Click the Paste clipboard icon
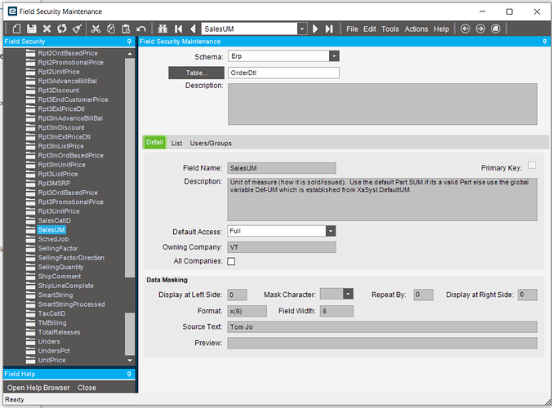This screenshot has height=408, width=552. (126, 29)
